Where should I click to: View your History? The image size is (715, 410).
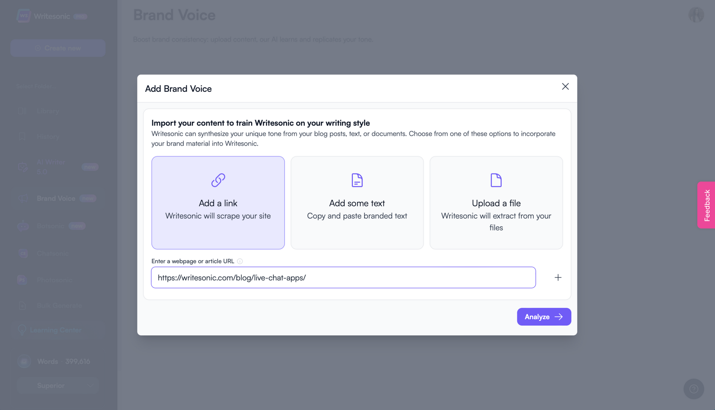coord(48,136)
